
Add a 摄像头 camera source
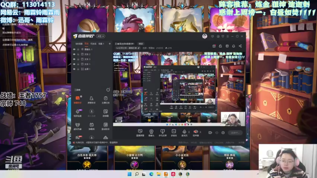(151, 133)
